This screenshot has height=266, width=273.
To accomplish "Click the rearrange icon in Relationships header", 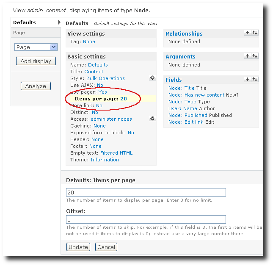I will [x=254, y=33].
